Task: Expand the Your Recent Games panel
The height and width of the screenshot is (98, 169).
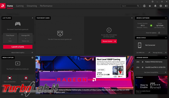Action: point(132,18)
